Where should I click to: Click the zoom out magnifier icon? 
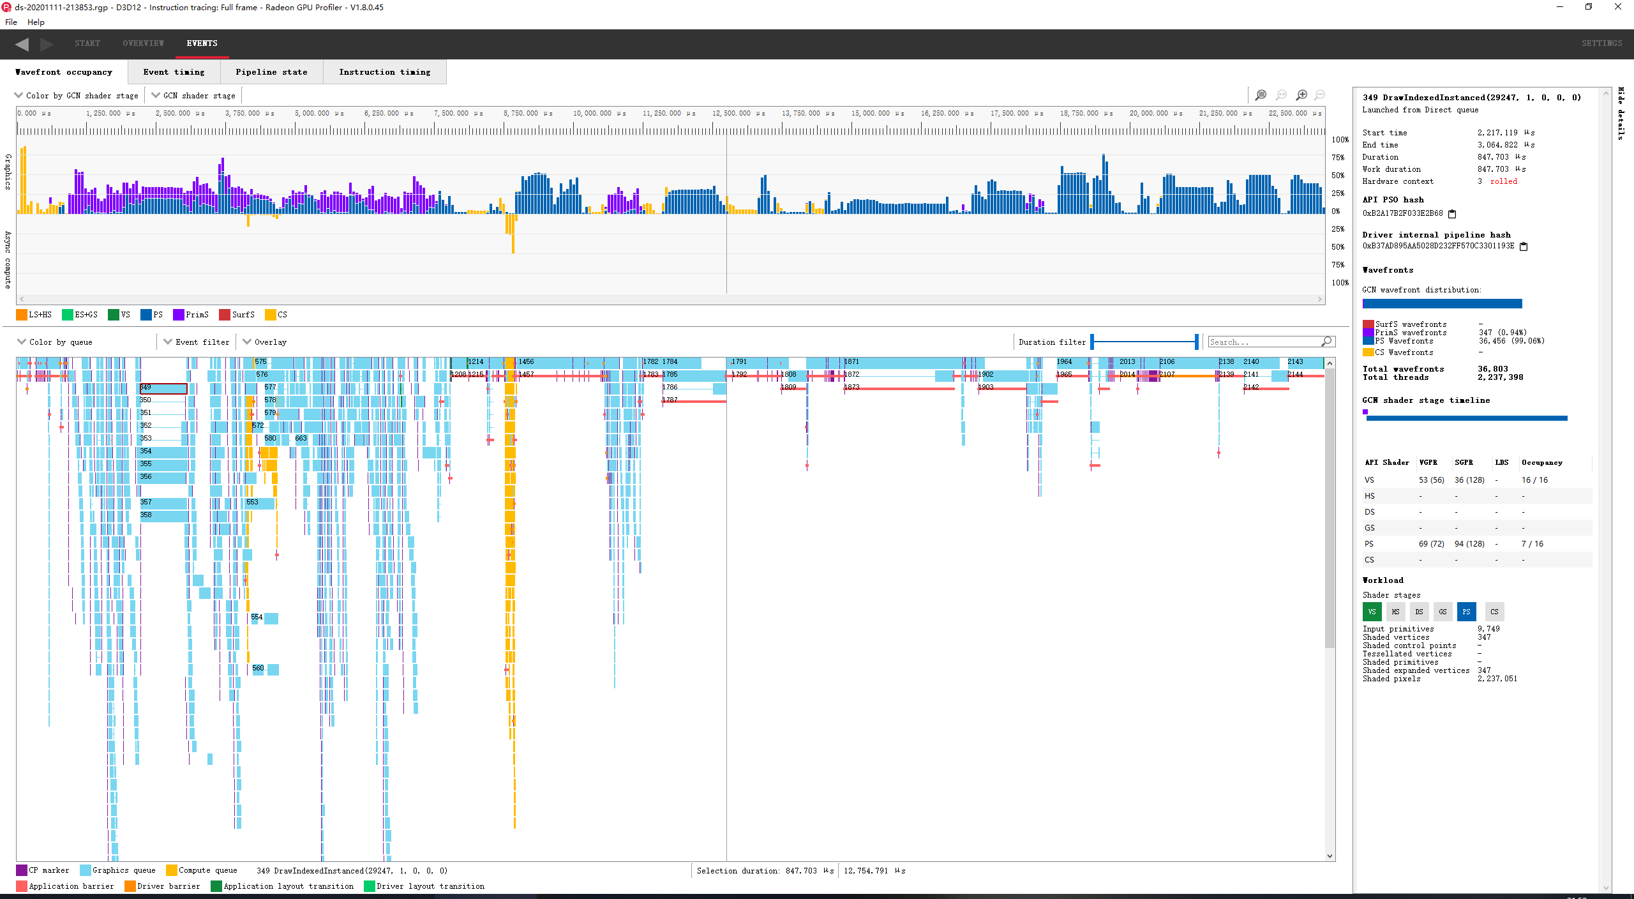click(x=1320, y=95)
